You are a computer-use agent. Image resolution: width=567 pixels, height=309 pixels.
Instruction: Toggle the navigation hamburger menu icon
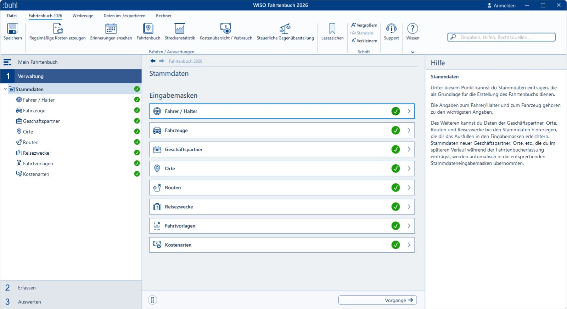pyautogui.click(x=7, y=62)
